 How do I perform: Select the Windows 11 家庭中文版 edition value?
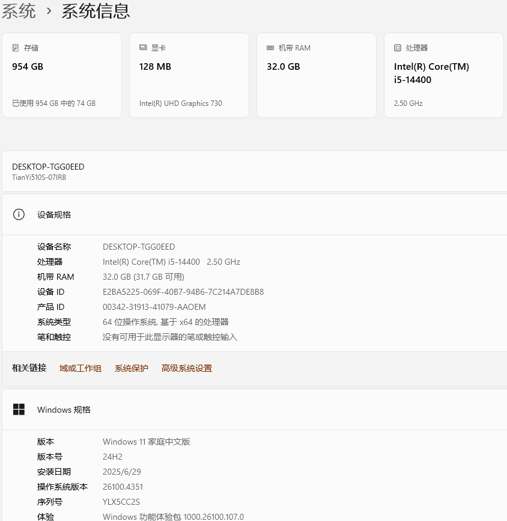147,442
